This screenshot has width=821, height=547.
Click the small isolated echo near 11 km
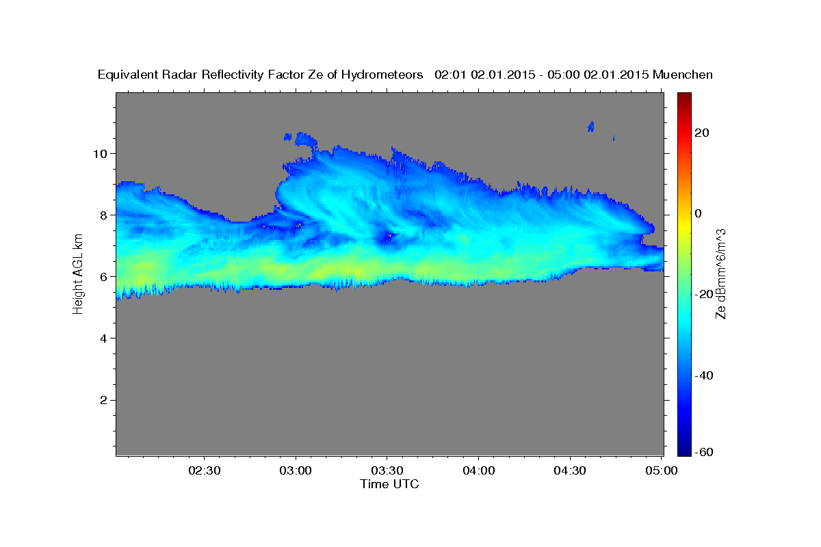590,126
